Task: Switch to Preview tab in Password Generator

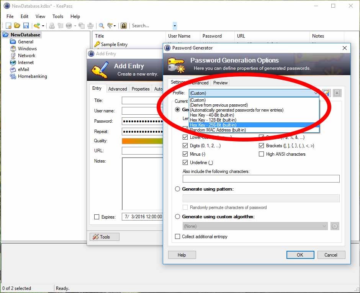Action: (221, 83)
